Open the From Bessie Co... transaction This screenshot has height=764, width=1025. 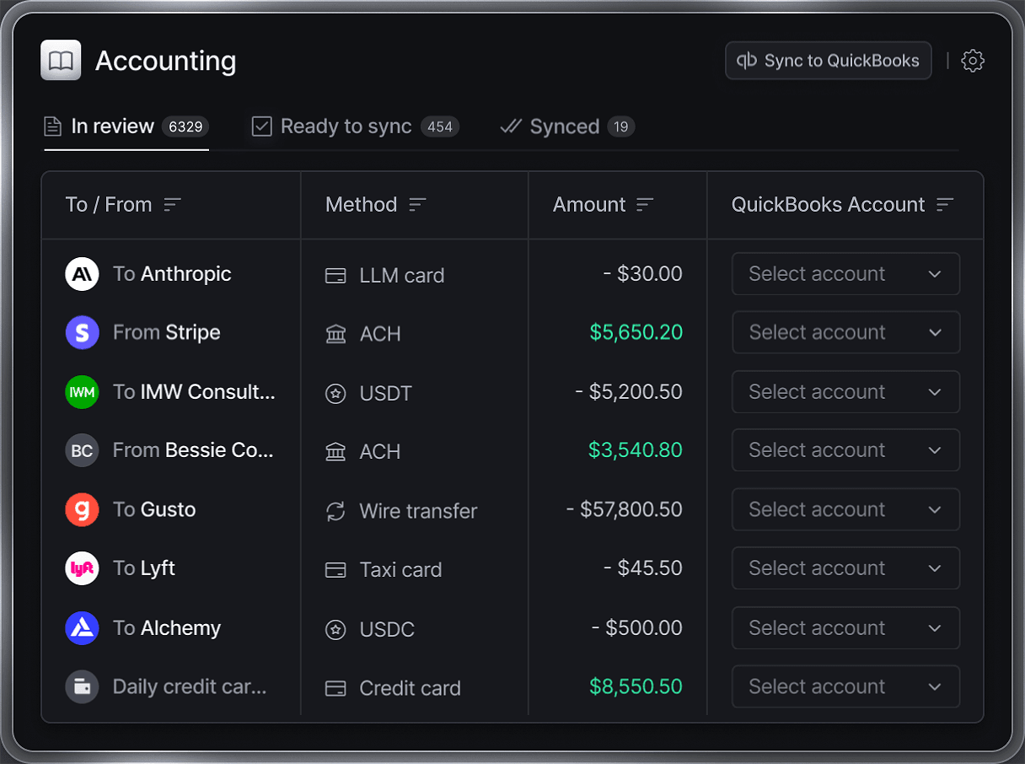point(192,450)
